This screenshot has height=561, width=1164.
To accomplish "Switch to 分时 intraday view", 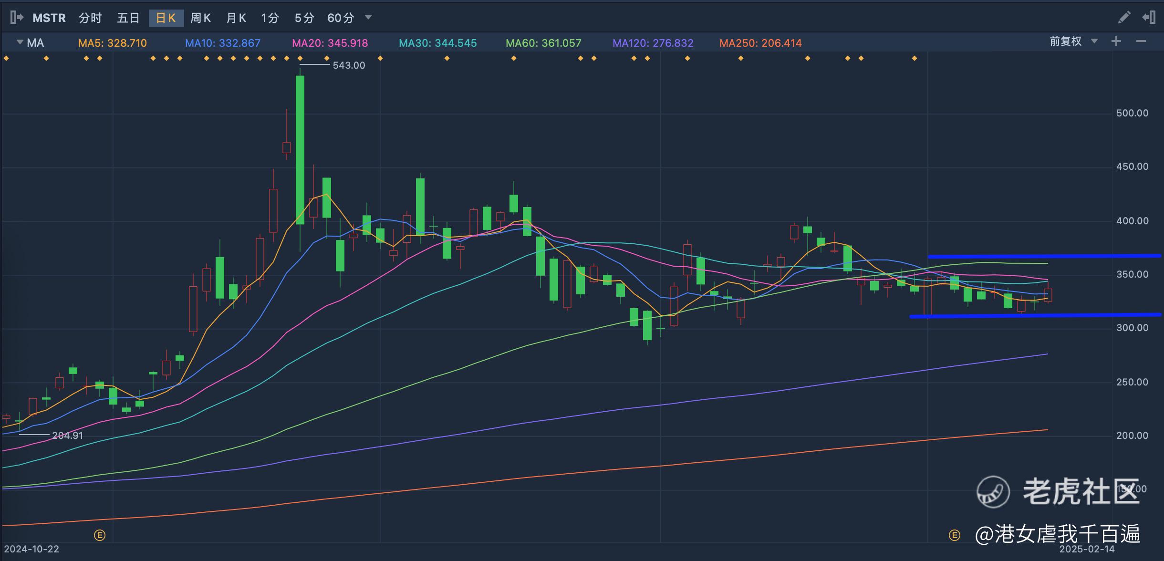I will pos(90,18).
